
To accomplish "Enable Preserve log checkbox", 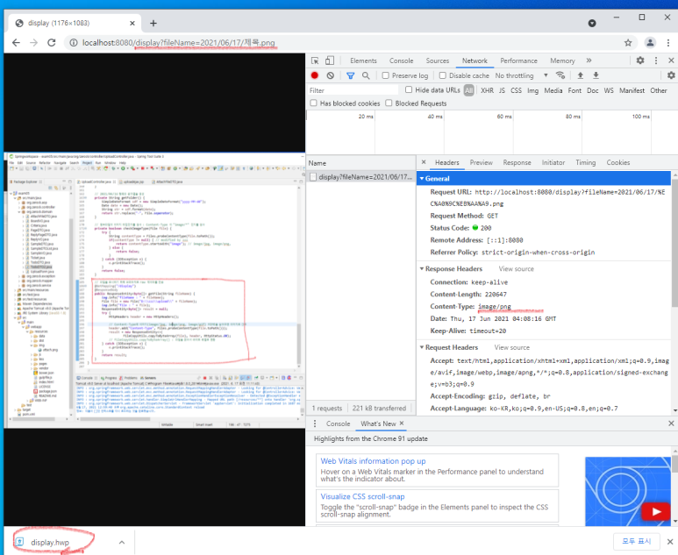I will [x=385, y=75].
